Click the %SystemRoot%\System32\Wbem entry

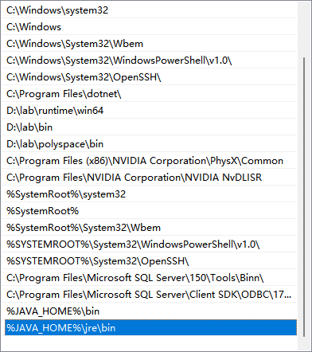click(x=150, y=227)
